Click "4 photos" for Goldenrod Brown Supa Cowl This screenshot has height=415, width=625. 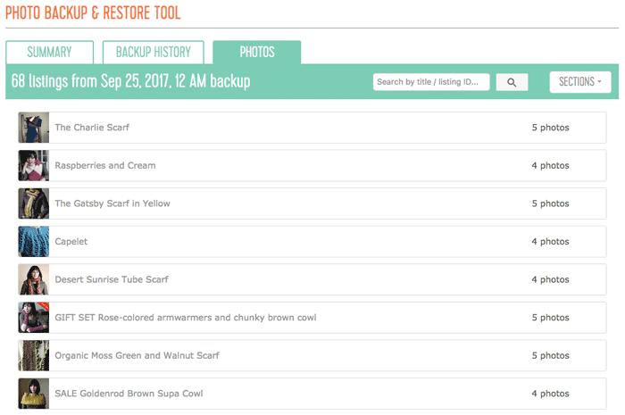(551, 394)
